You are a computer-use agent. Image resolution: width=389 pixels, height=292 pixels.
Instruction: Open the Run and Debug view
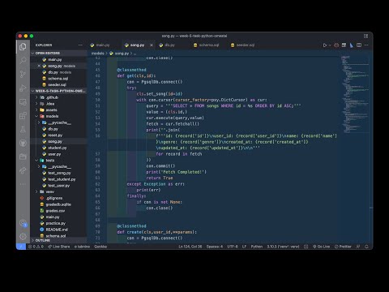pos(23,88)
